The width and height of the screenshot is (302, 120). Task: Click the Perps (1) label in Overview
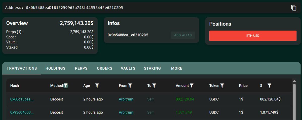click(x=15, y=32)
